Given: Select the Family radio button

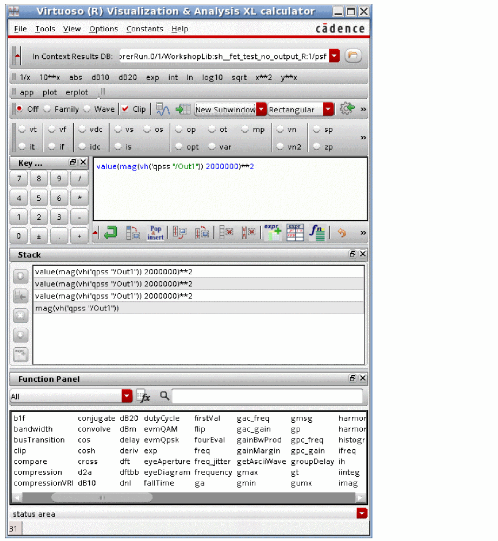Looking at the screenshot, I should (48, 109).
